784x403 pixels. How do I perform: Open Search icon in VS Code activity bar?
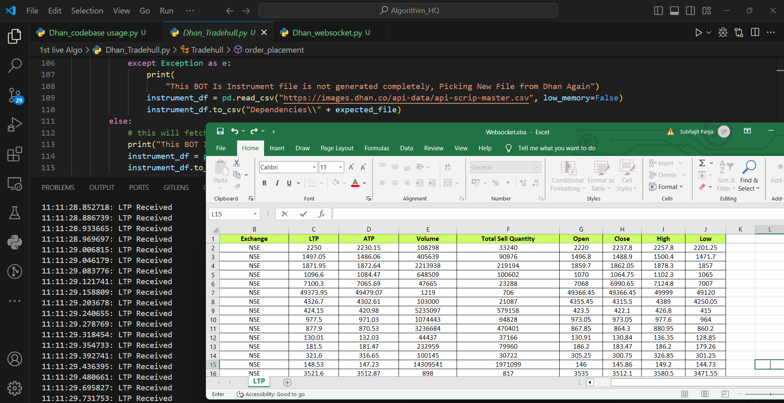[x=15, y=65]
